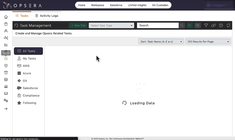Copy link with the chain icon

point(214,25)
